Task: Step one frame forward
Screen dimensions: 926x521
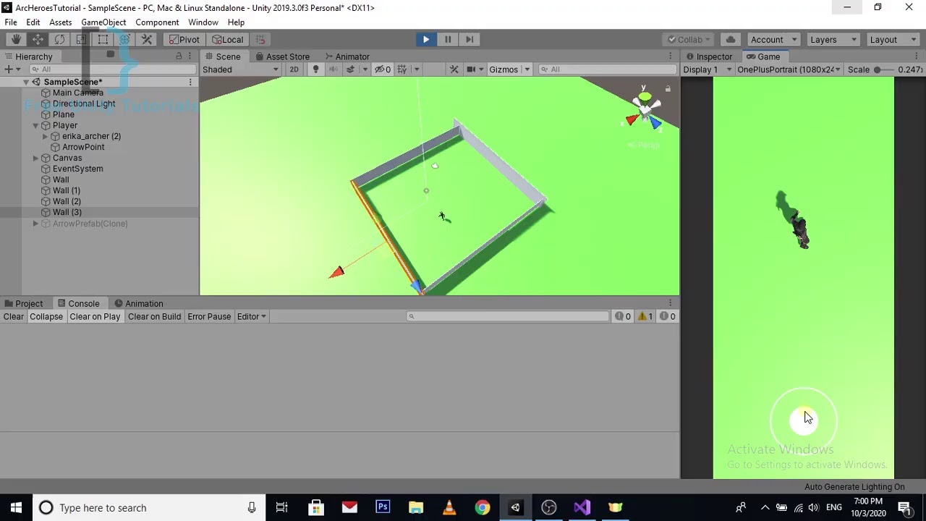Action: coord(469,40)
